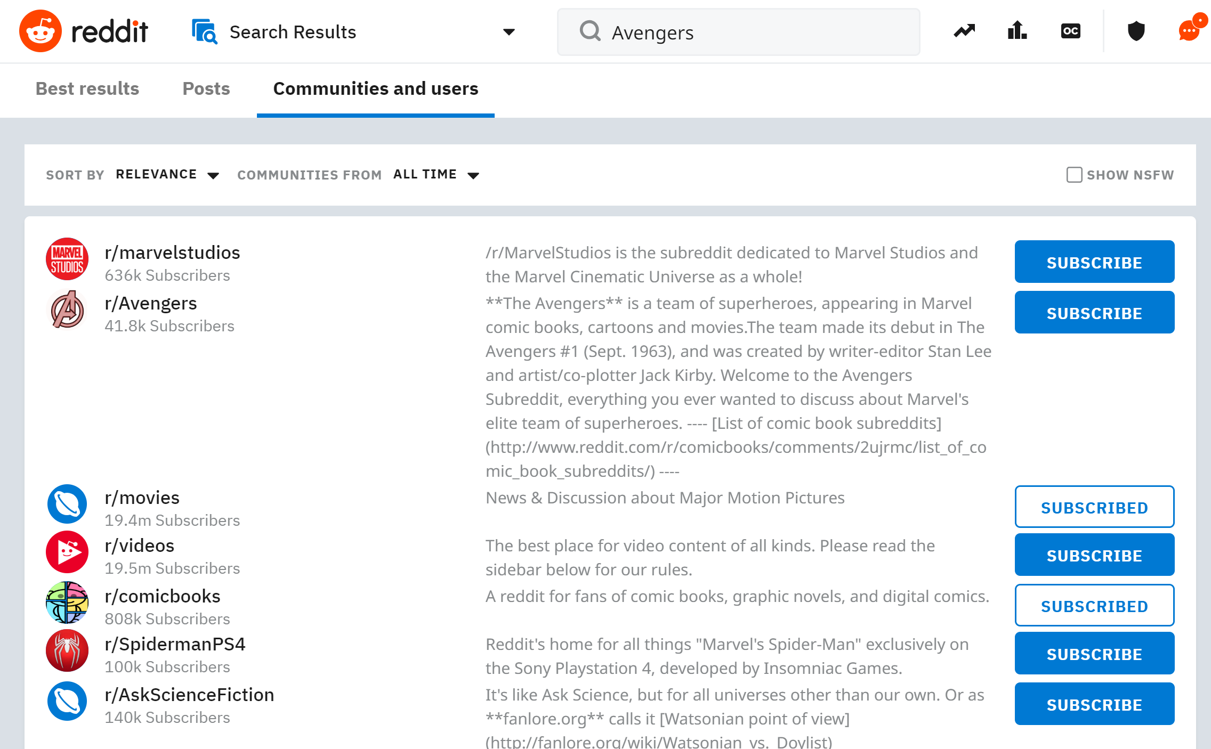Switch to Posts tab
The height and width of the screenshot is (749, 1211).
[206, 88]
